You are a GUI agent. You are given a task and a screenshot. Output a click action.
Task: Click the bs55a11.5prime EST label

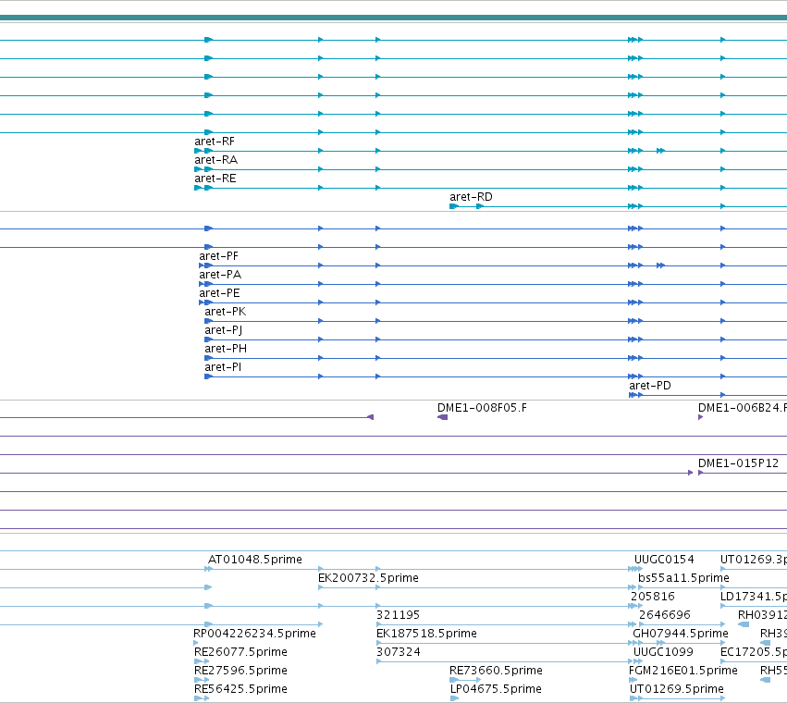point(683,578)
